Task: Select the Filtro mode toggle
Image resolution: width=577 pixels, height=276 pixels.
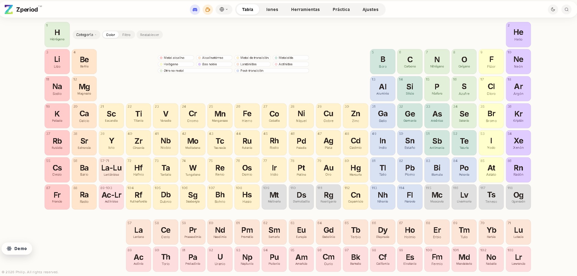Action: pos(126,35)
